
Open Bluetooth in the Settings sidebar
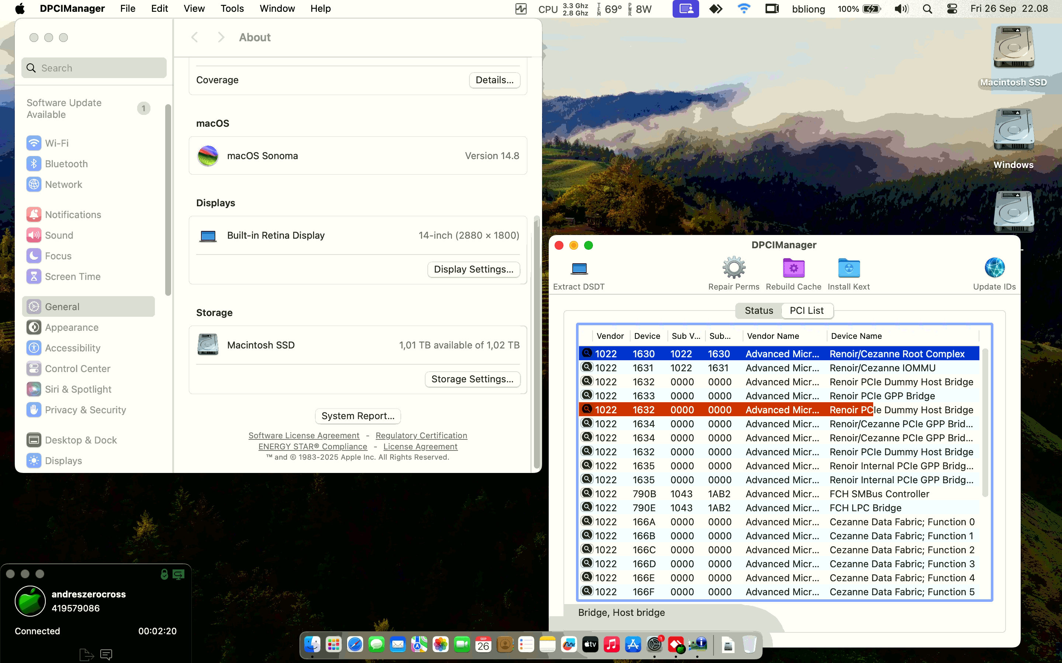tap(88, 164)
